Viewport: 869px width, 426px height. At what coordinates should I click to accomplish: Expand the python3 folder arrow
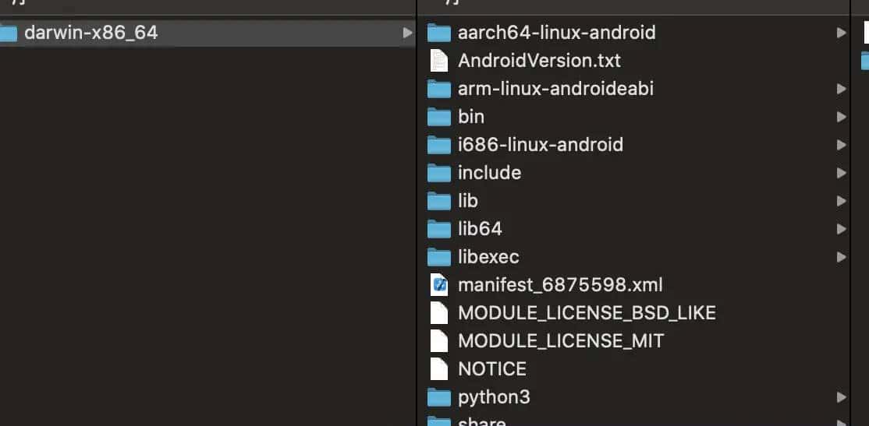coord(841,398)
